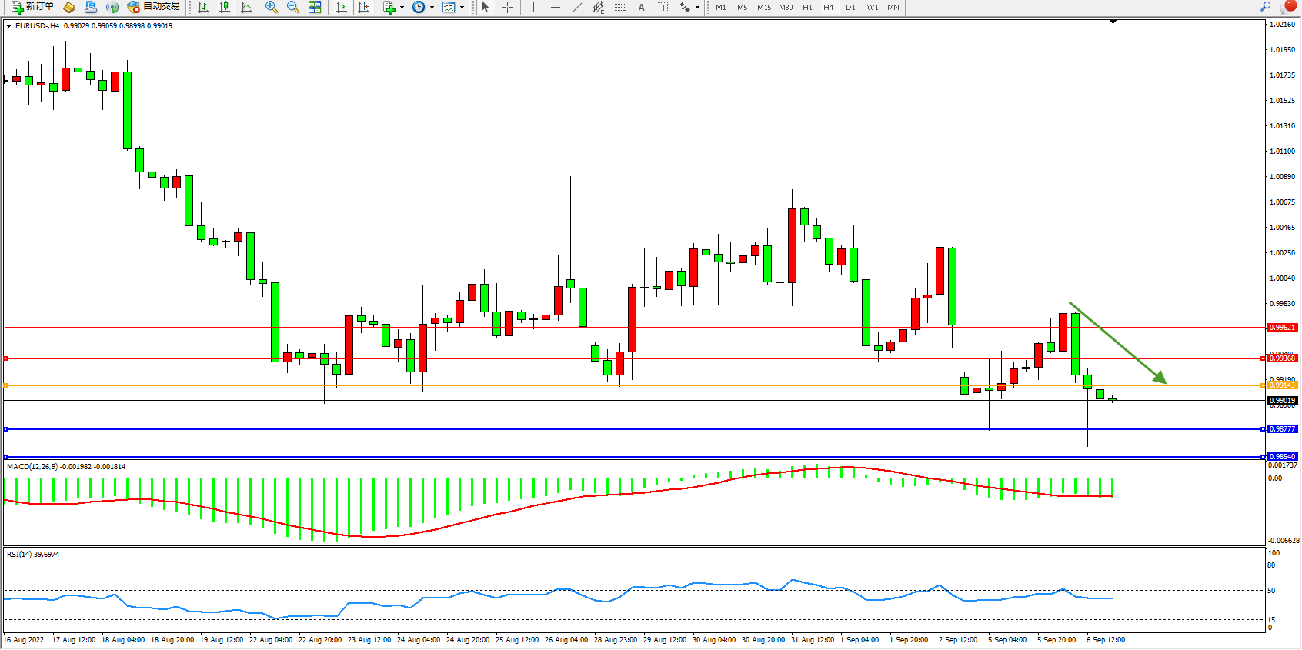Zoom in on the chart
The height and width of the screenshot is (650, 1302).
pos(271,7)
